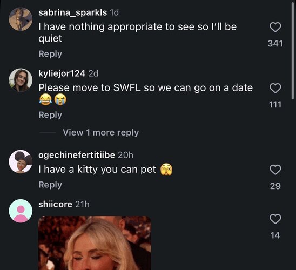296x270 pixels.
Task: Reply to sabrina_sparkls's comment
Action: click(x=50, y=54)
